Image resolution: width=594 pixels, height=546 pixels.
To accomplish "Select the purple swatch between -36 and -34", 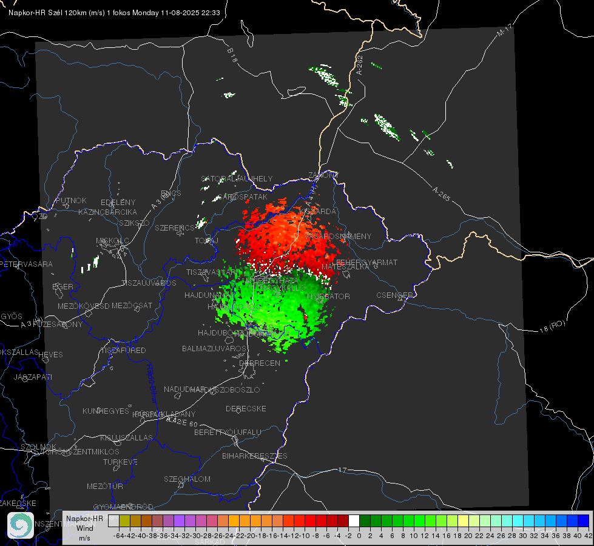I will tap(168, 521).
